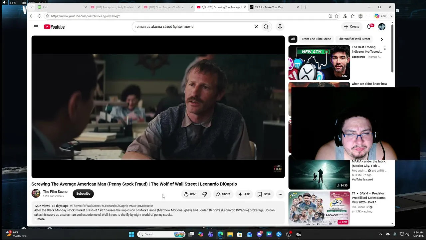The height and width of the screenshot is (240, 426).
Task: Select the All filter chip
Action: point(293,39)
